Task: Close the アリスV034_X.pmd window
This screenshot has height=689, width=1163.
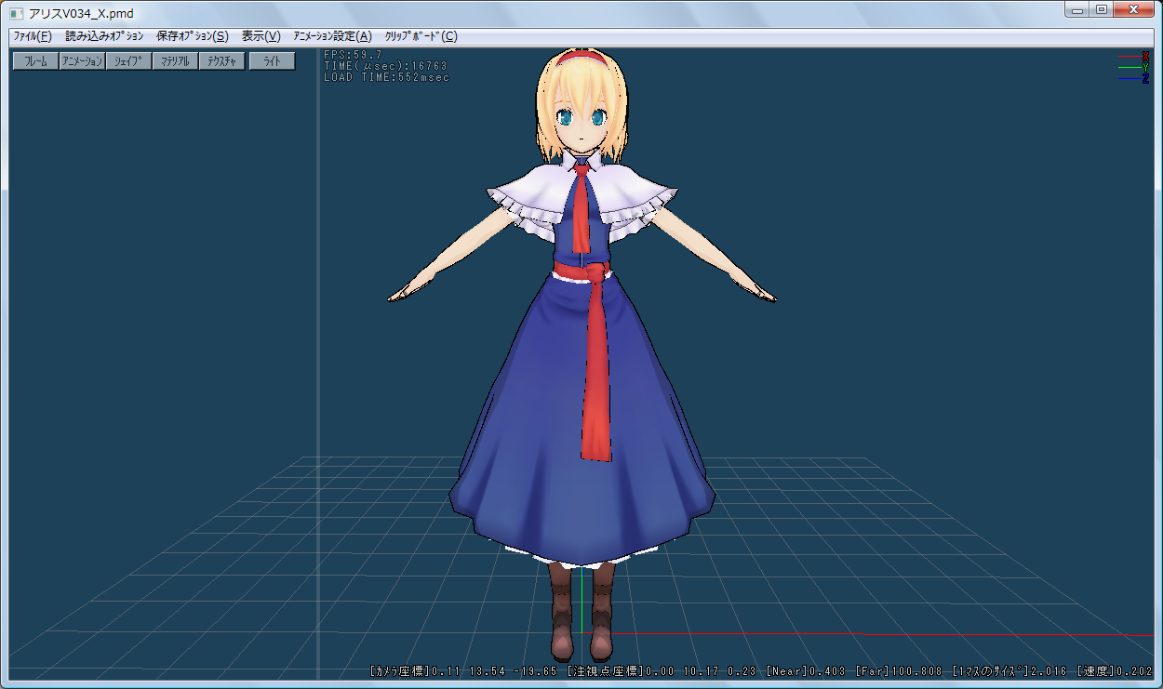Action: (x=1134, y=10)
